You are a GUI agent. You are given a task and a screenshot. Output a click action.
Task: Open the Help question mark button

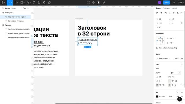coord(180,99)
